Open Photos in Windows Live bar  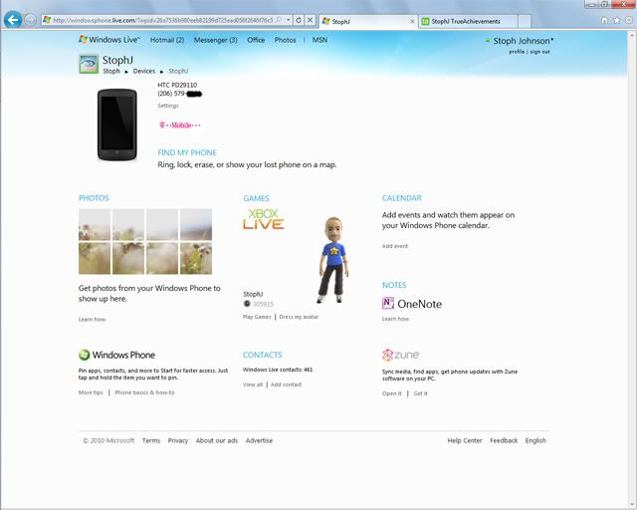pyautogui.click(x=286, y=40)
